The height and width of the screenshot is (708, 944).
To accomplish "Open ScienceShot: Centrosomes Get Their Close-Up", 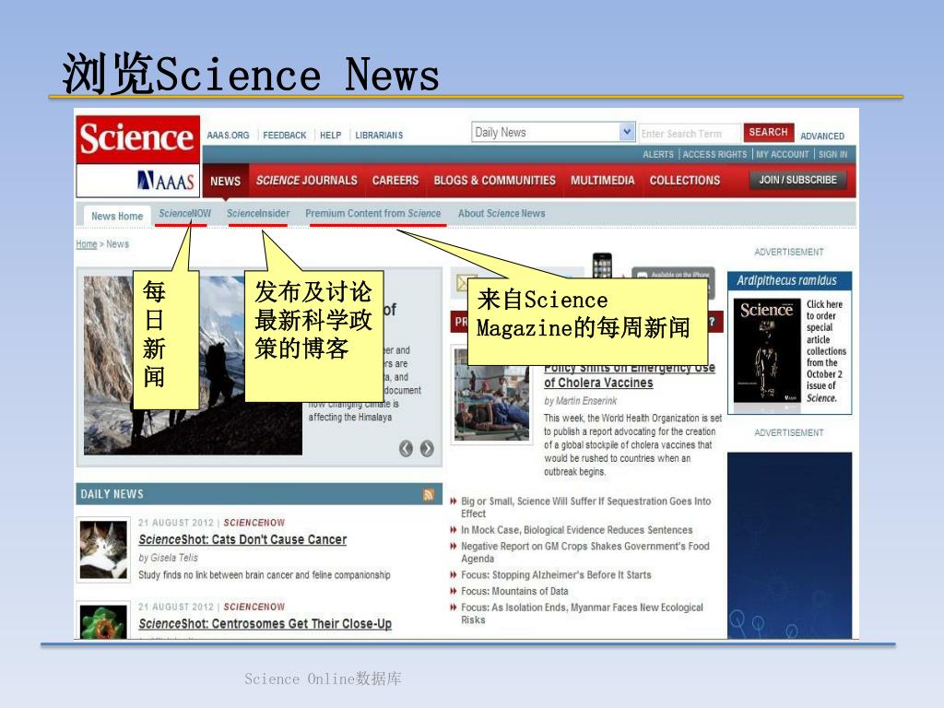I will [265, 624].
